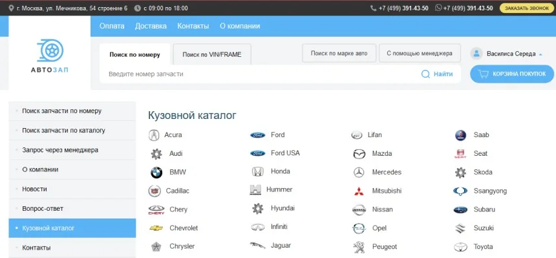Click the Chrysler logo icon
556x258 pixels.
[156, 246]
